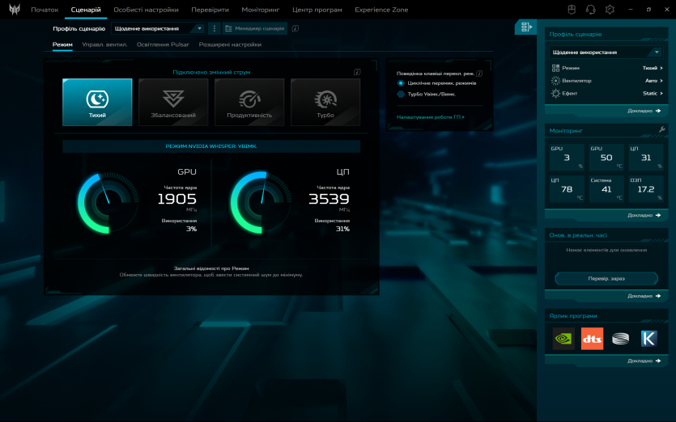This screenshot has width=676, height=422.
Task: Collapse the right sidebar panel icon
Action: click(526, 27)
